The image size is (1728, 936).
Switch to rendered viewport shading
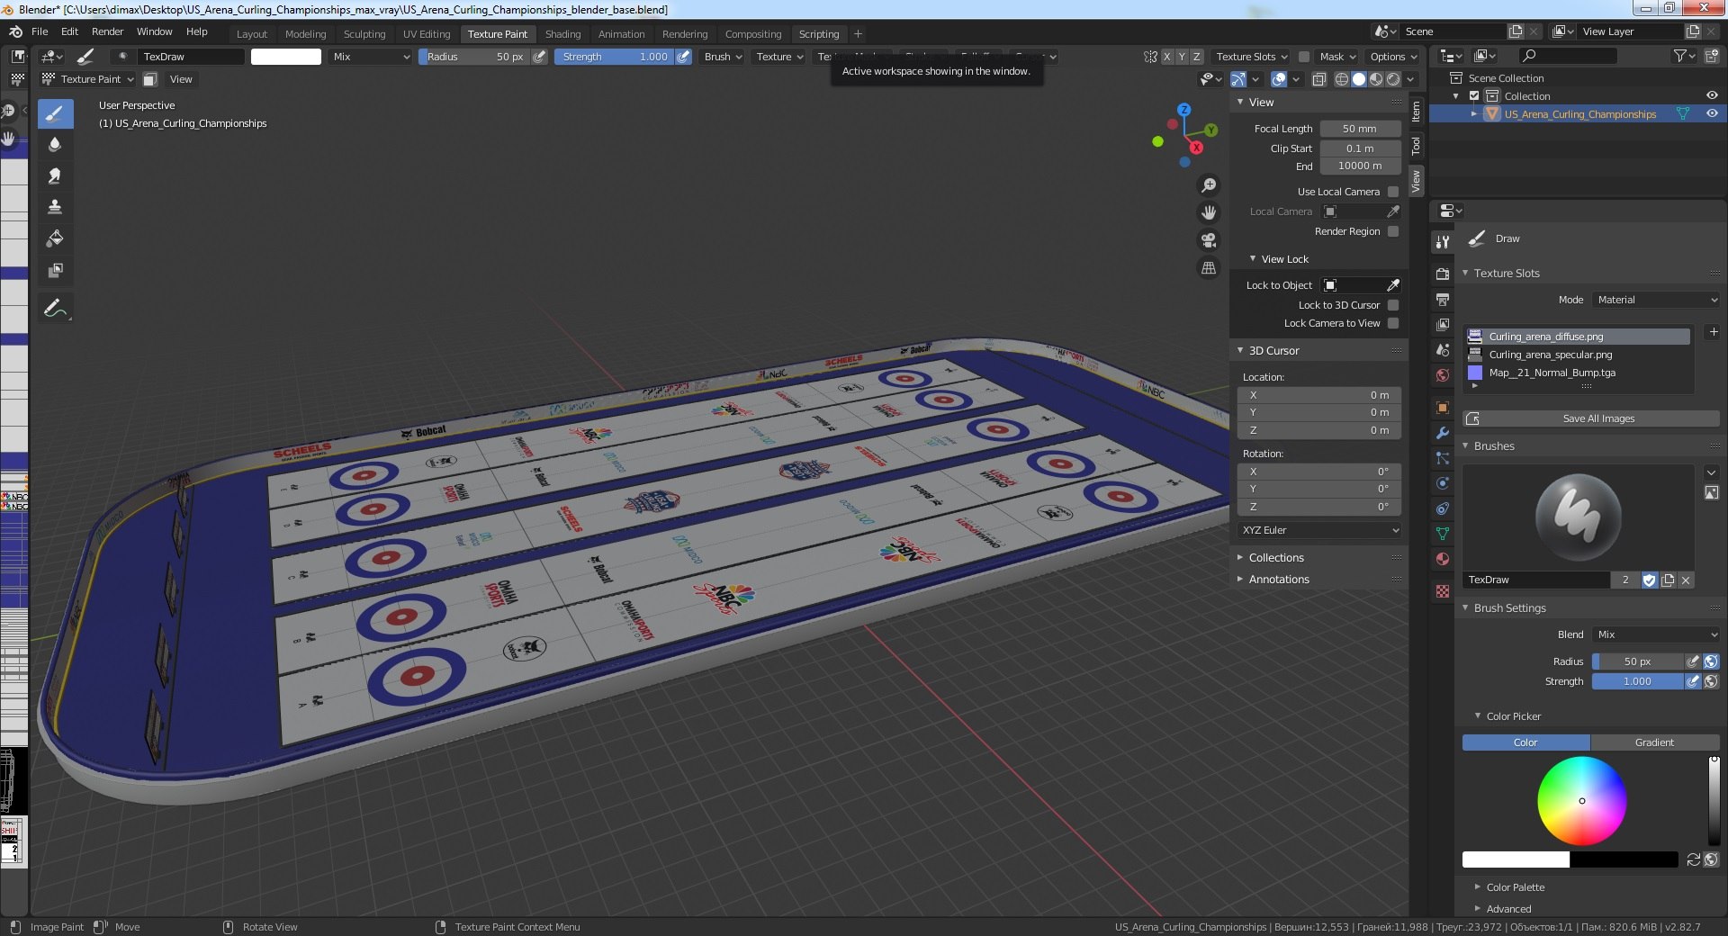[1393, 79]
